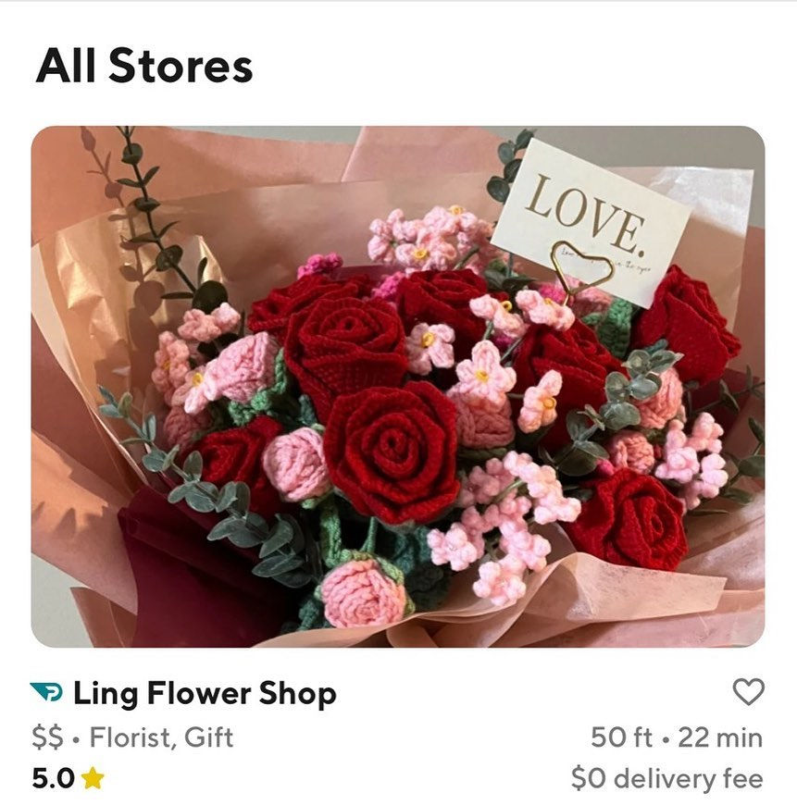Tap the large center red rose
Screen dimensions: 797x805
tap(392, 452)
